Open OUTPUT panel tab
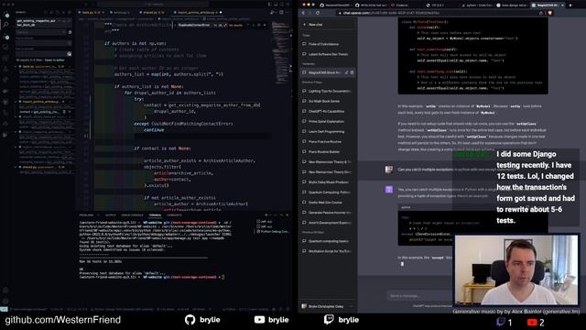 click(x=111, y=215)
